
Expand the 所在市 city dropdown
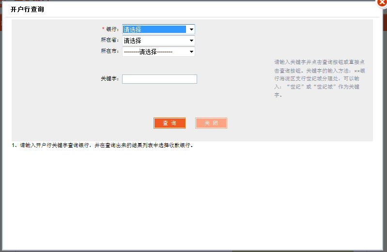tap(155, 52)
